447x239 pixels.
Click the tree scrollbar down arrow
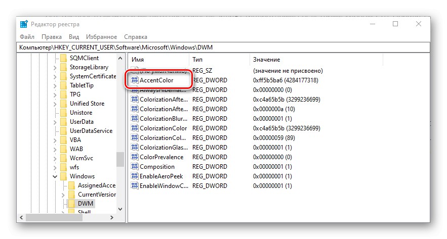[120, 209]
